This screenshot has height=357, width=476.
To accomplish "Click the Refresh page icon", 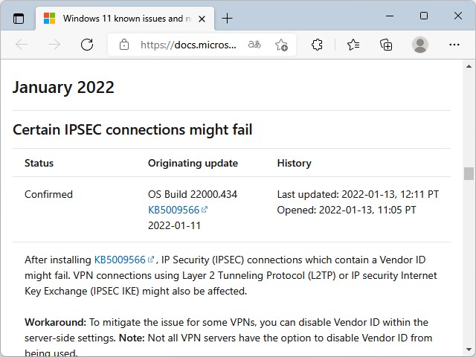I will coord(87,45).
